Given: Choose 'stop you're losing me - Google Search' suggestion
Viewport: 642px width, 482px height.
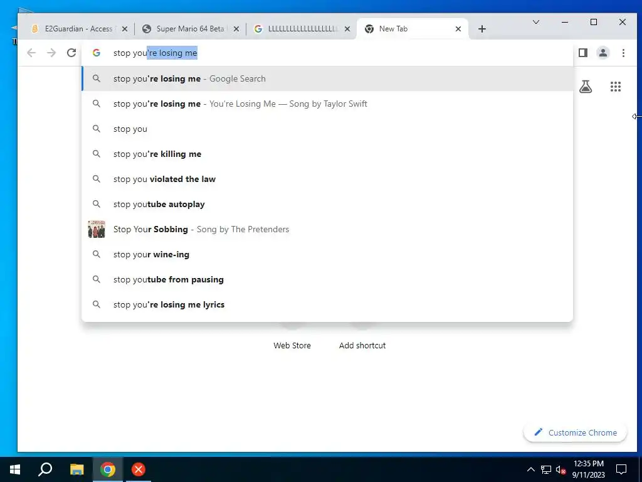Looking at the screenshot, I should [327, 78].
